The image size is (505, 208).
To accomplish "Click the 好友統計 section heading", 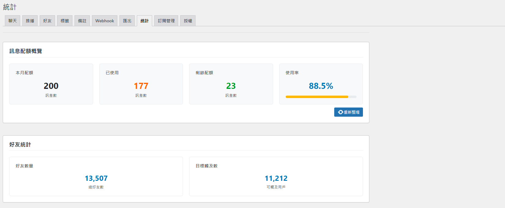I will pyautogui.click(x=20, y=144).
